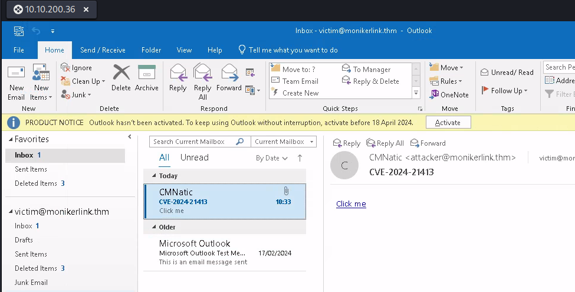
Task: Open the Drafts folder
Action: [24, 240]
